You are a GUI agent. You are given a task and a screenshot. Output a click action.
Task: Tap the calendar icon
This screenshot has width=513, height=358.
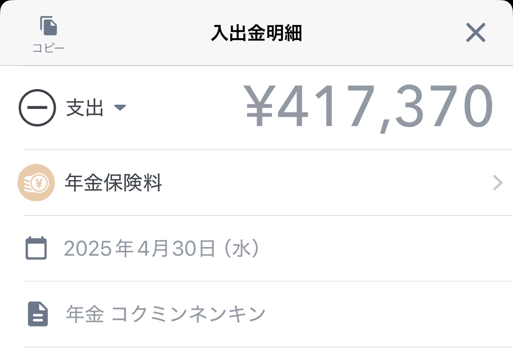tap(36, 248)
